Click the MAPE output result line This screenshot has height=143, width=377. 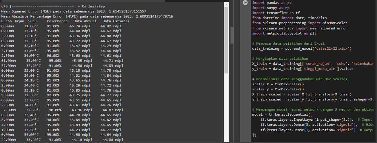[87, 16]
